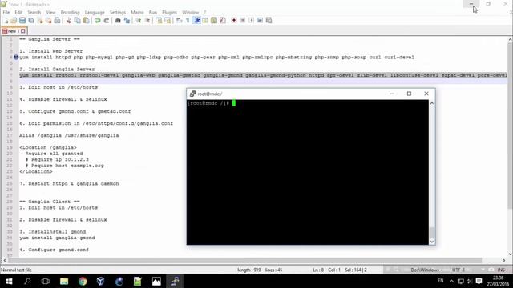This screenshot has width=513, height=288.
Task: Open the Edit menu
Action: click(18, 13)
